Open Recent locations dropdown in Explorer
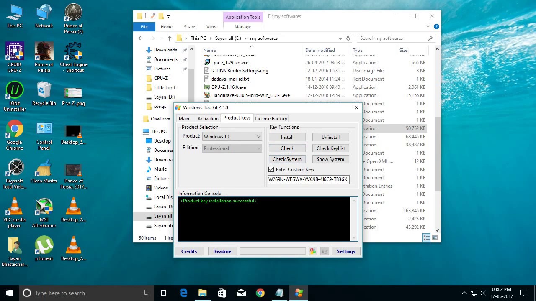Screen dimensions: 536x301 pos(161,38)
